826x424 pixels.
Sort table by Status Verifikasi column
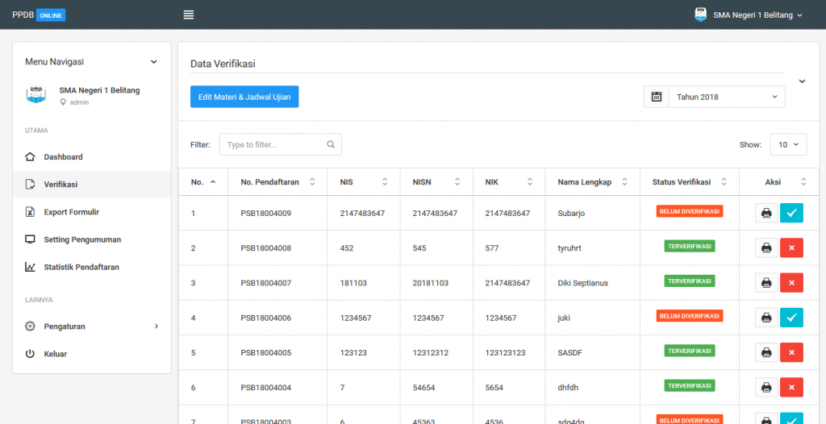724,182
